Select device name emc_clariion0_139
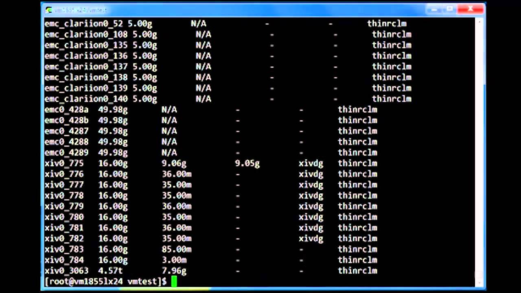Viewport: 521px width, 293px height. point(86,88)
